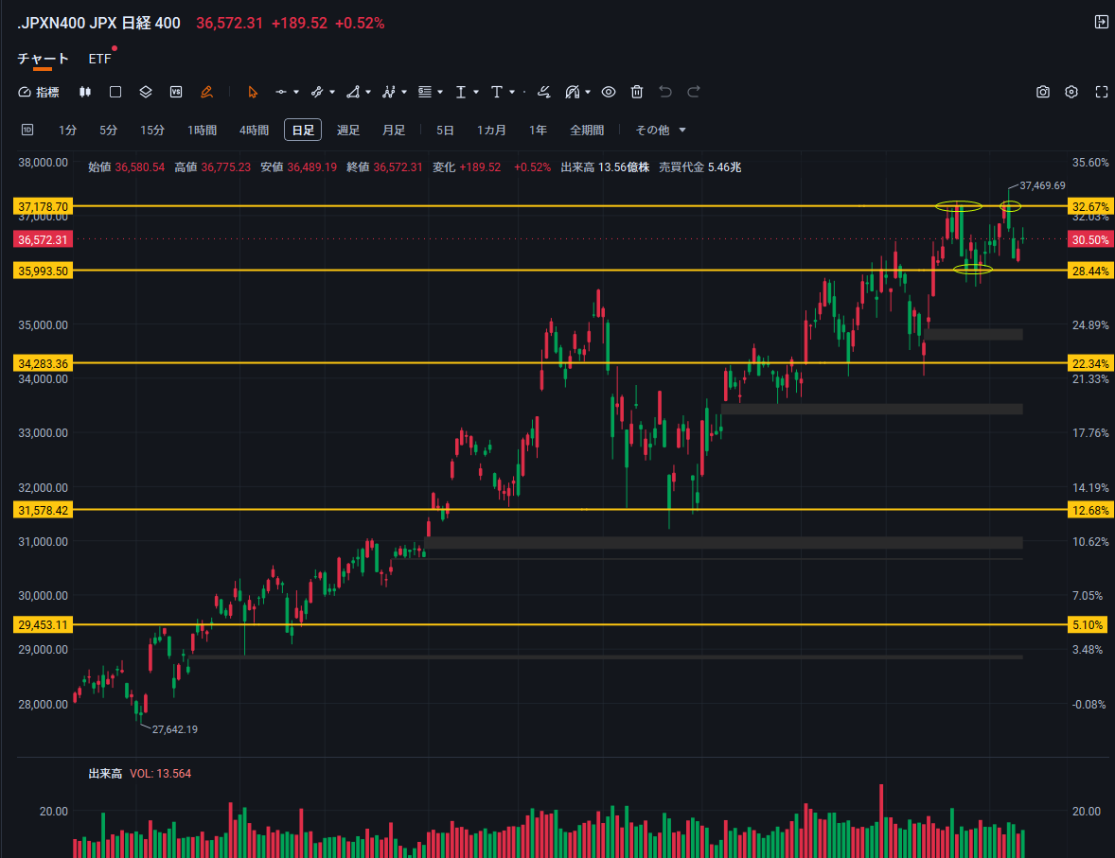
Task: Switch to the チャート tab
Action: point(43,59)
